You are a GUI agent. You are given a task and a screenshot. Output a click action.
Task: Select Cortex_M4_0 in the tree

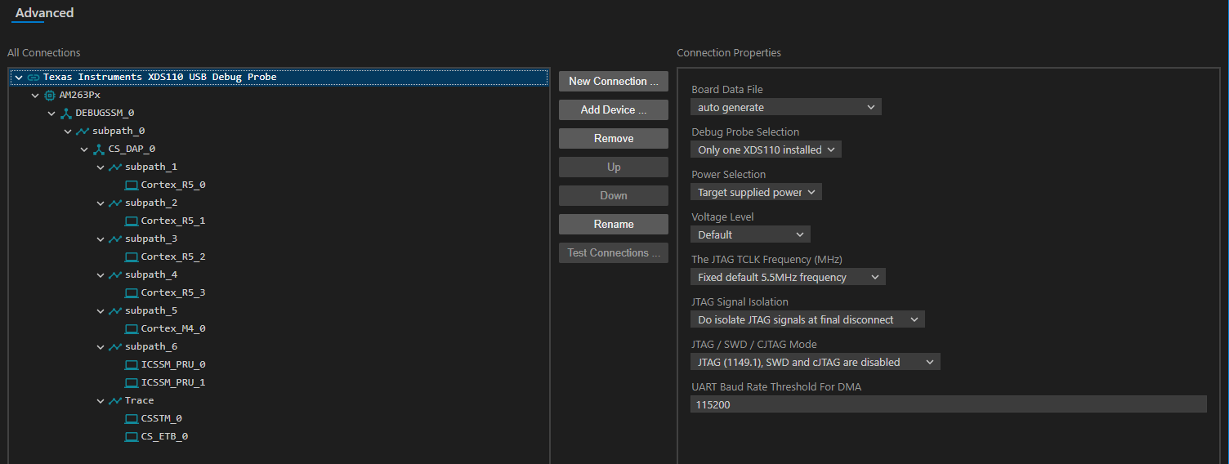coord(172,328)
